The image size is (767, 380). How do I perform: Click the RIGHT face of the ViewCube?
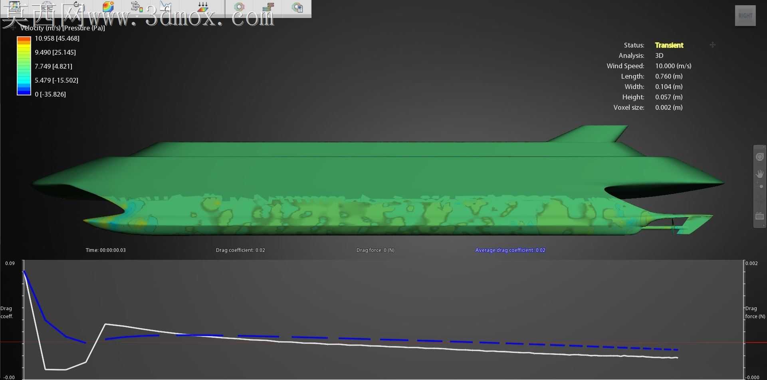tap(745, 16)
